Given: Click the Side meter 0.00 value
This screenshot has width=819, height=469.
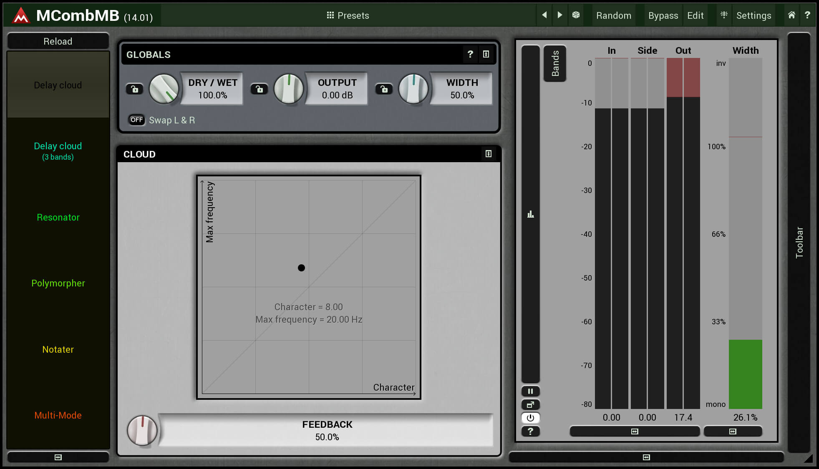Looking at the screenshot, I should (647, 417).
